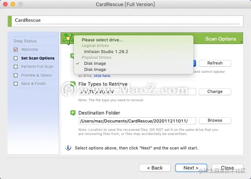Screen dimensions: 251x179
Task: Click the Scan Options header title
Action: [221, 39]
